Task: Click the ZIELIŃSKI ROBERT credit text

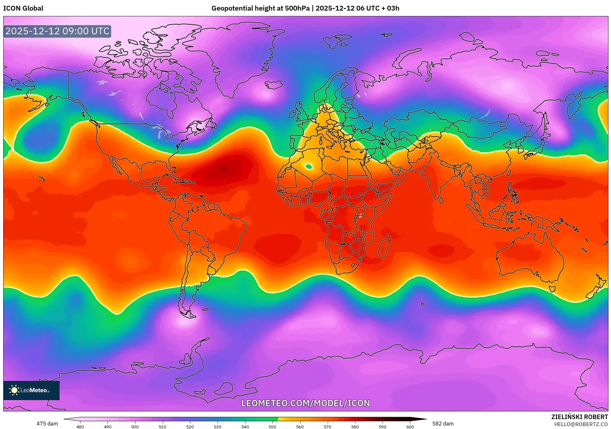Action: [580, 416]
